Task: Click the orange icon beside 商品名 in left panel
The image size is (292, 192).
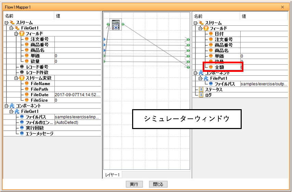Action: click(27, 50)
